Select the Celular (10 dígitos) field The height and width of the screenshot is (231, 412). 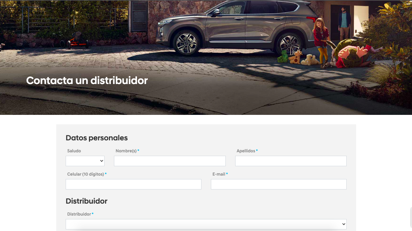click(133, 184)
